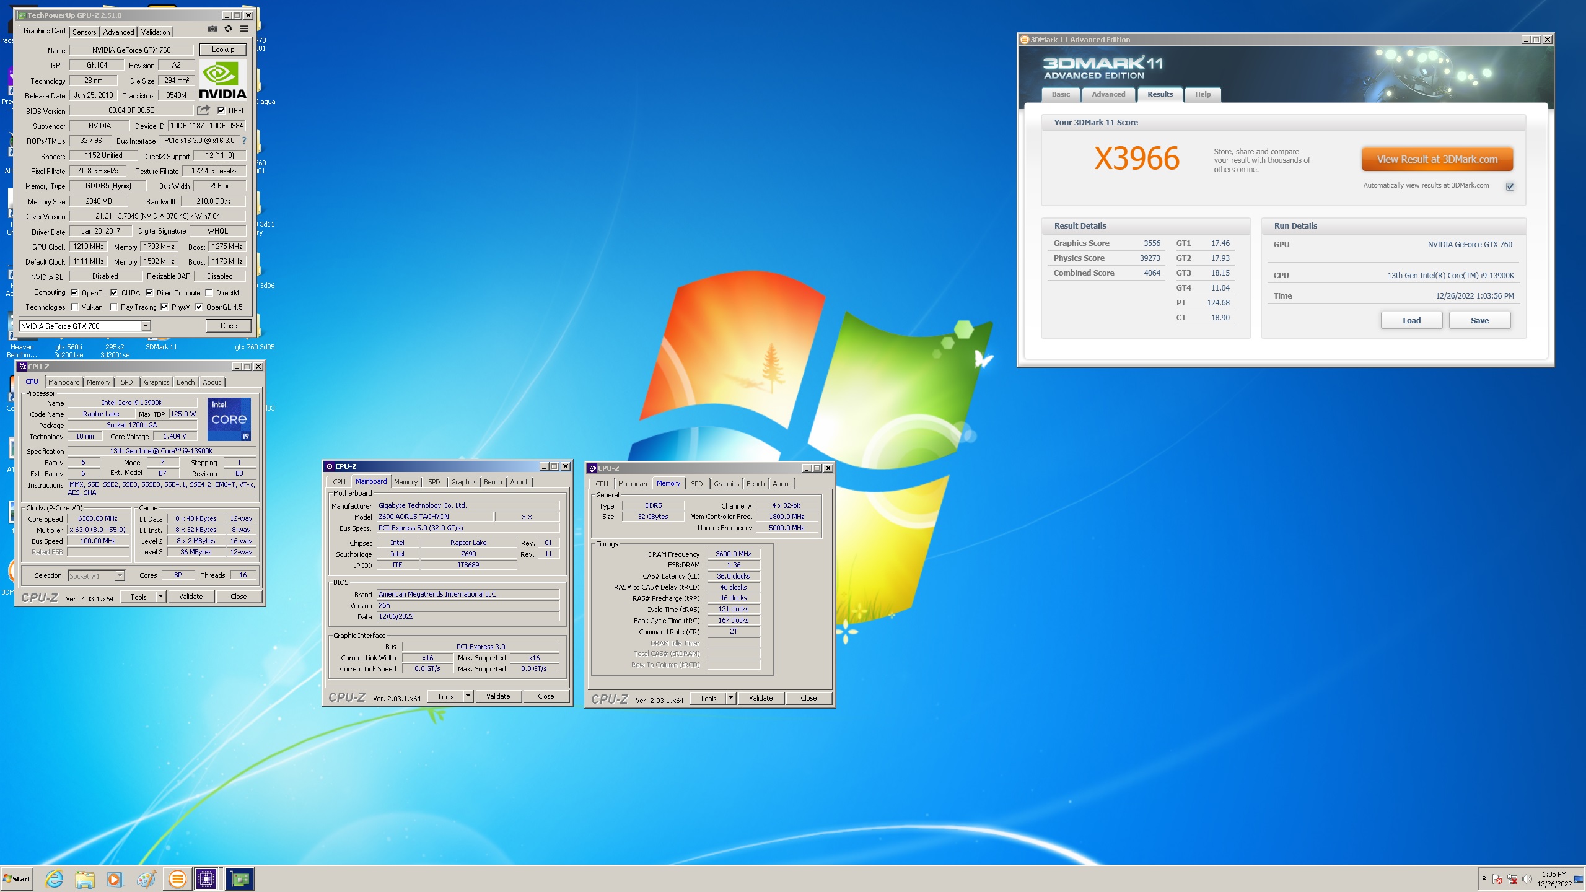Image resolution: width=1586 pixels, height=892 pixels.
Task: Click the 3DMark Save button
Action: tap(1479, 320)
